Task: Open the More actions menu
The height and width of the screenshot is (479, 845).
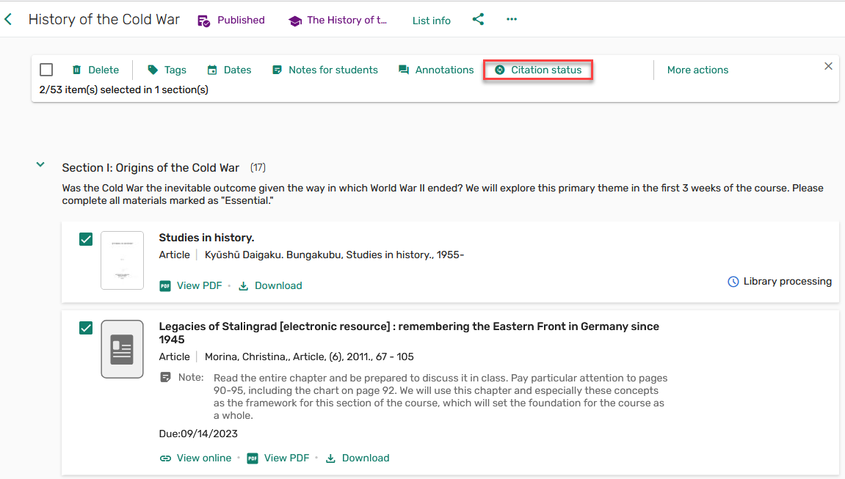Action: (697, 70)
